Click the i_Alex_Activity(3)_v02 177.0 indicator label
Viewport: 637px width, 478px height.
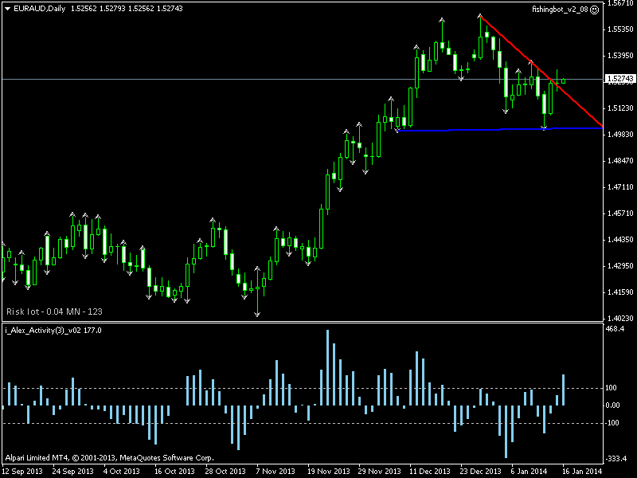(53, 331)
